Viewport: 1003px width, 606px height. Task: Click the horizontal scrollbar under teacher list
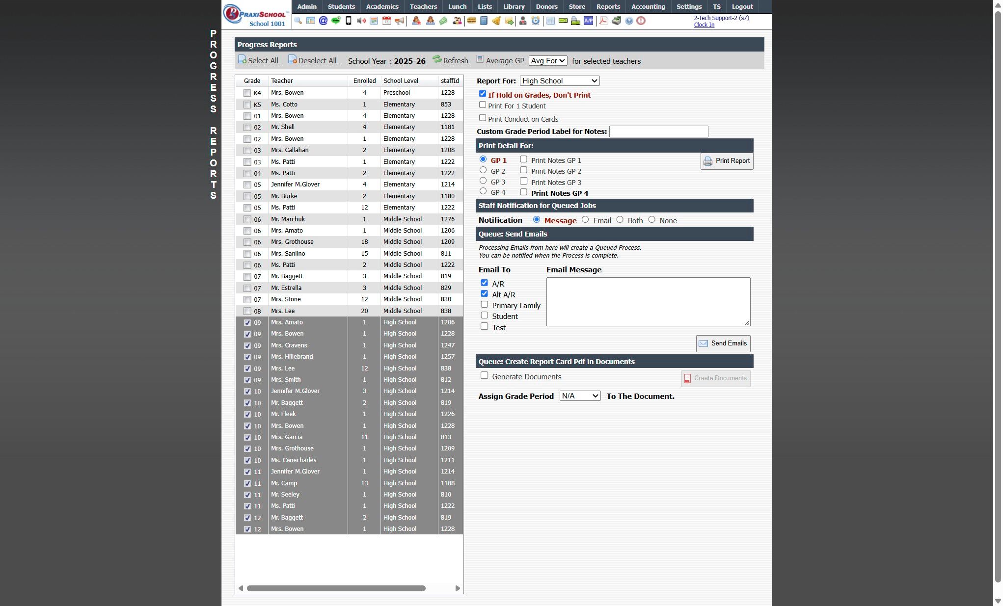pos(336,588)
